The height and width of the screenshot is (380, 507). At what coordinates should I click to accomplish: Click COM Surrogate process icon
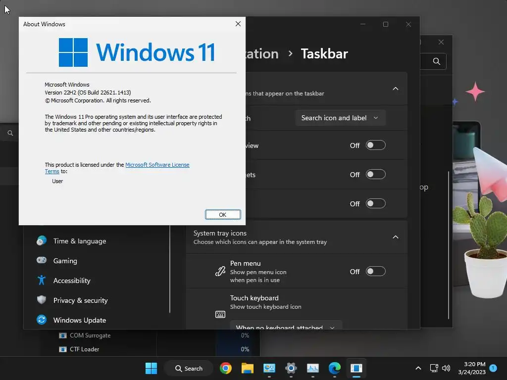(x=63, y=335)
